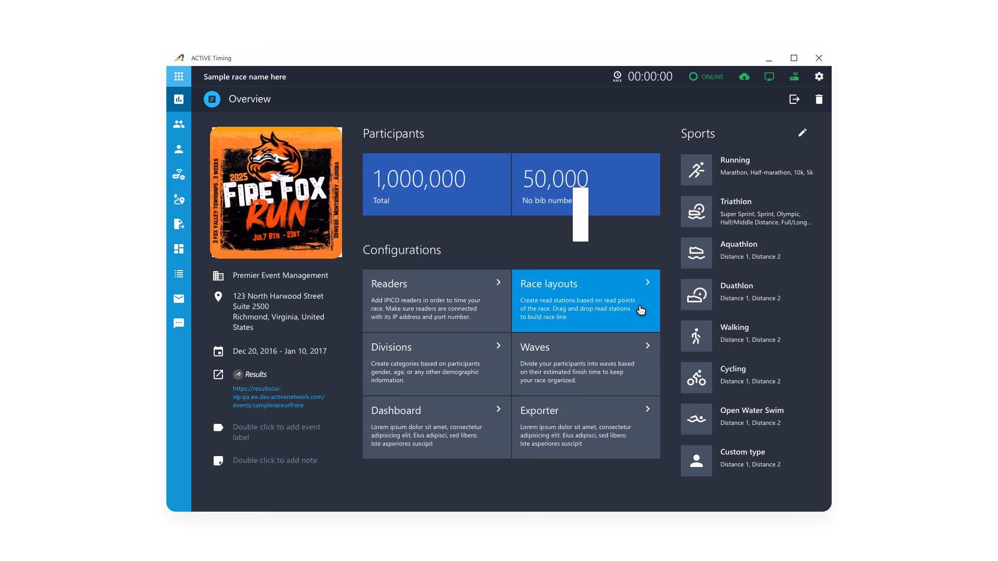998x561 pixels.
Task: Click the 'Dec 20, 2016 - Jan 10, 2017' dates
Action: click(280, 351)
